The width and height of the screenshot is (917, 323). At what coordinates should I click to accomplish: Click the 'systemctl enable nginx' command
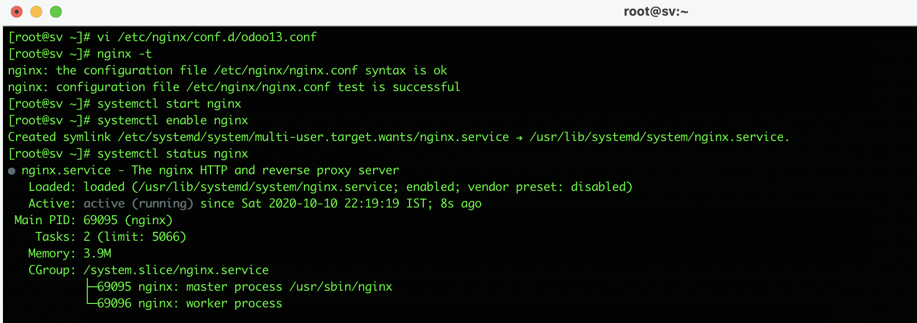[172, 120]
